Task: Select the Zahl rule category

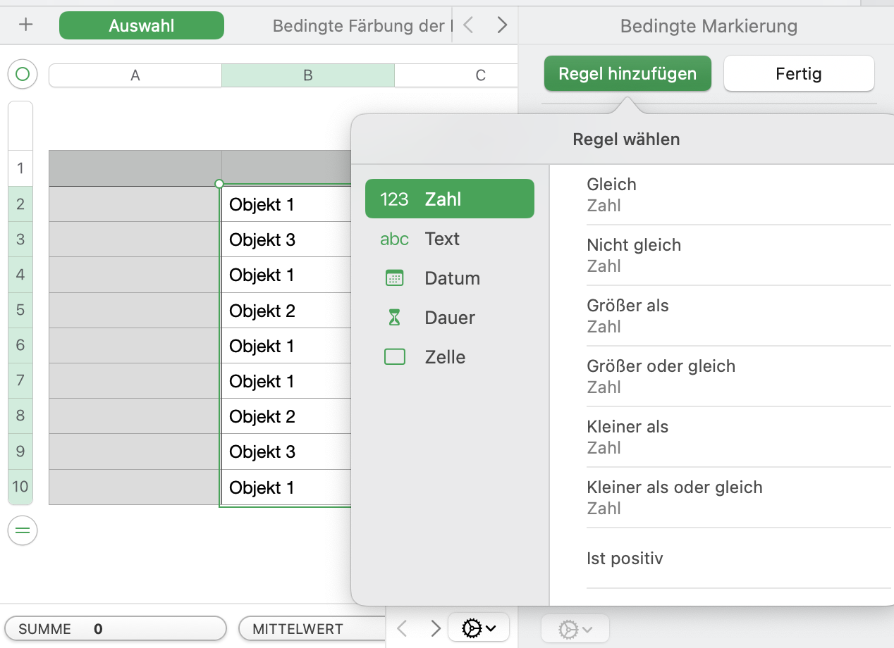Action: (x=449, y=199)
